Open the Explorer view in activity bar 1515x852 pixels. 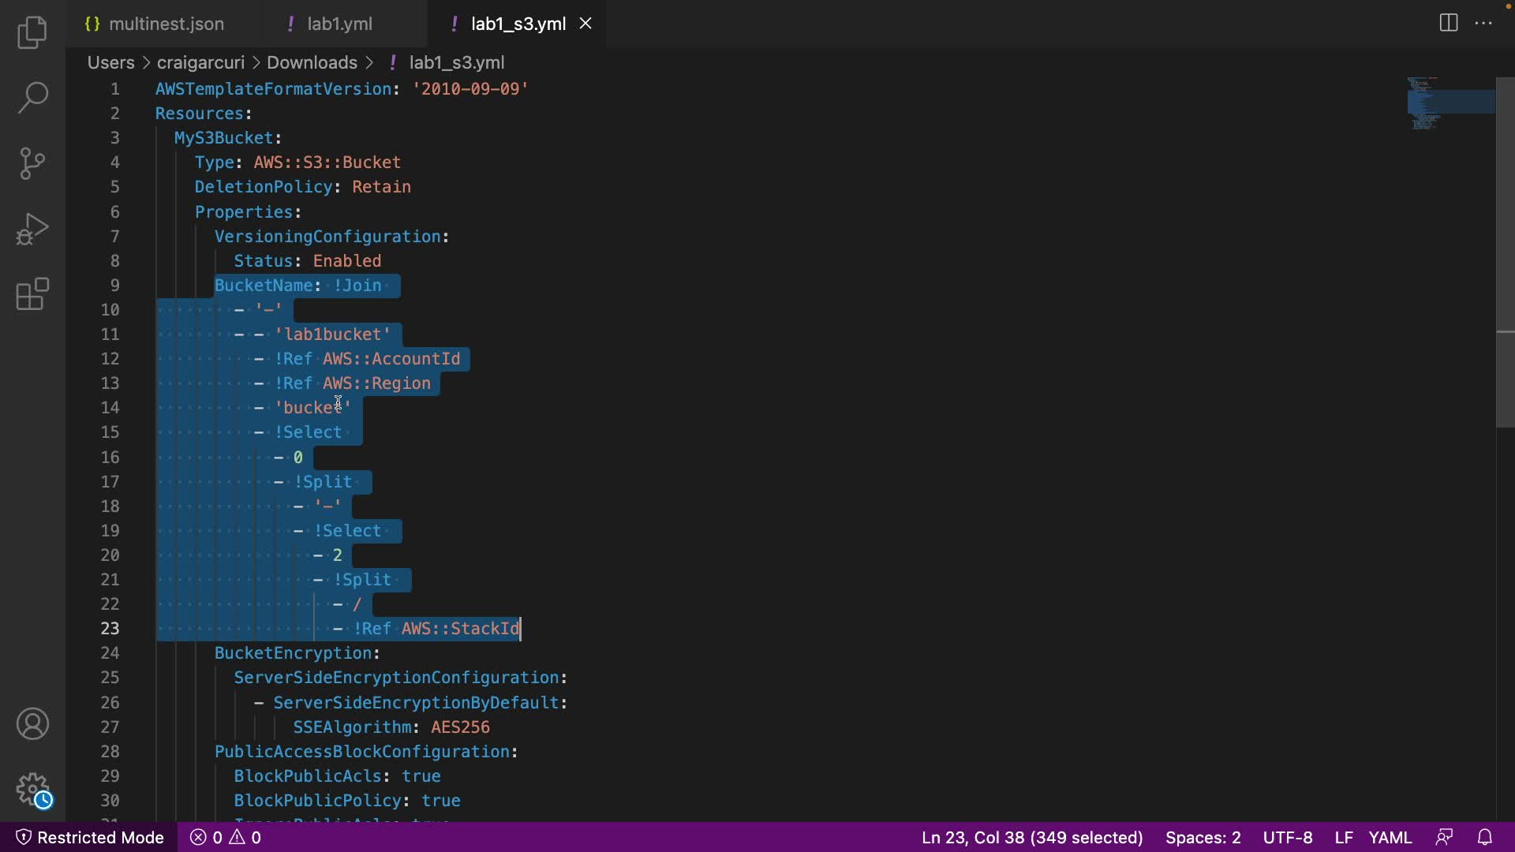[32, 32]
